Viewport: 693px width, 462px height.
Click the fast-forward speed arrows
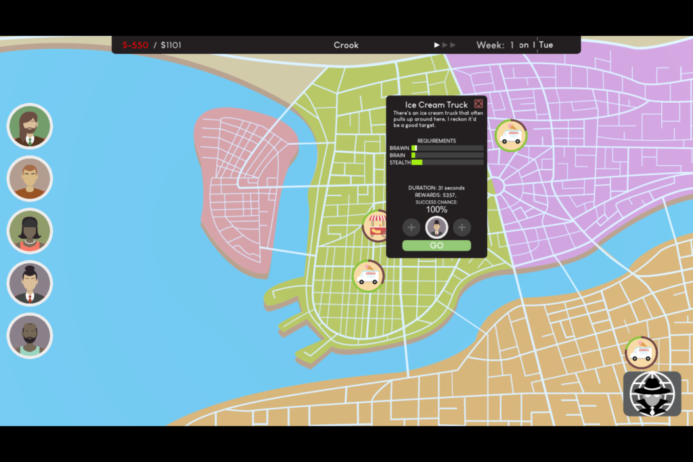point(449,45)
